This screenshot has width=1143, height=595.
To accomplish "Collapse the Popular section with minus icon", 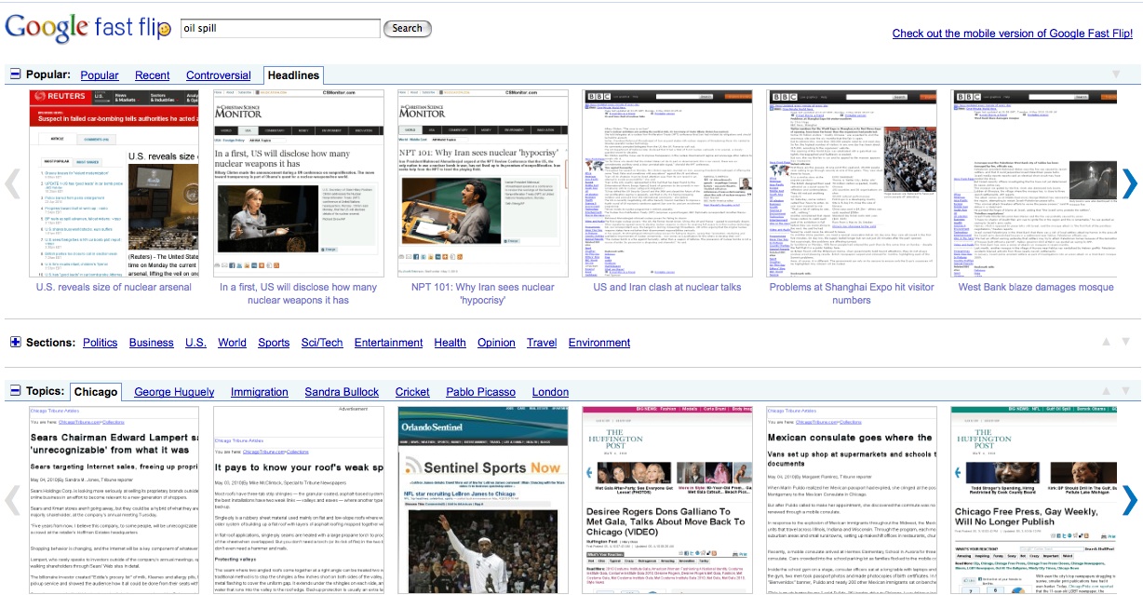I will tap(16, 74).
